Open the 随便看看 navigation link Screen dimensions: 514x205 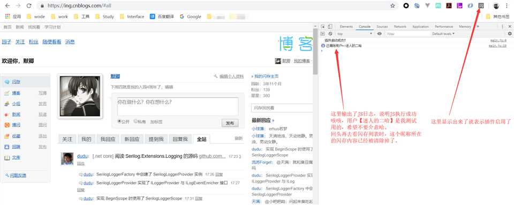[x=52, y=42]
